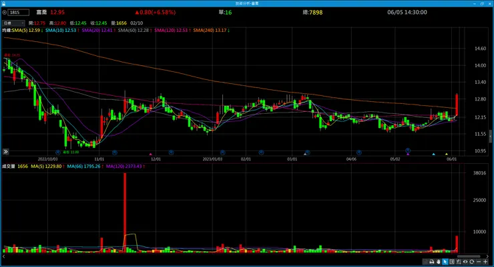Click the blue circle marker right of 11/01

pos(115,152)
